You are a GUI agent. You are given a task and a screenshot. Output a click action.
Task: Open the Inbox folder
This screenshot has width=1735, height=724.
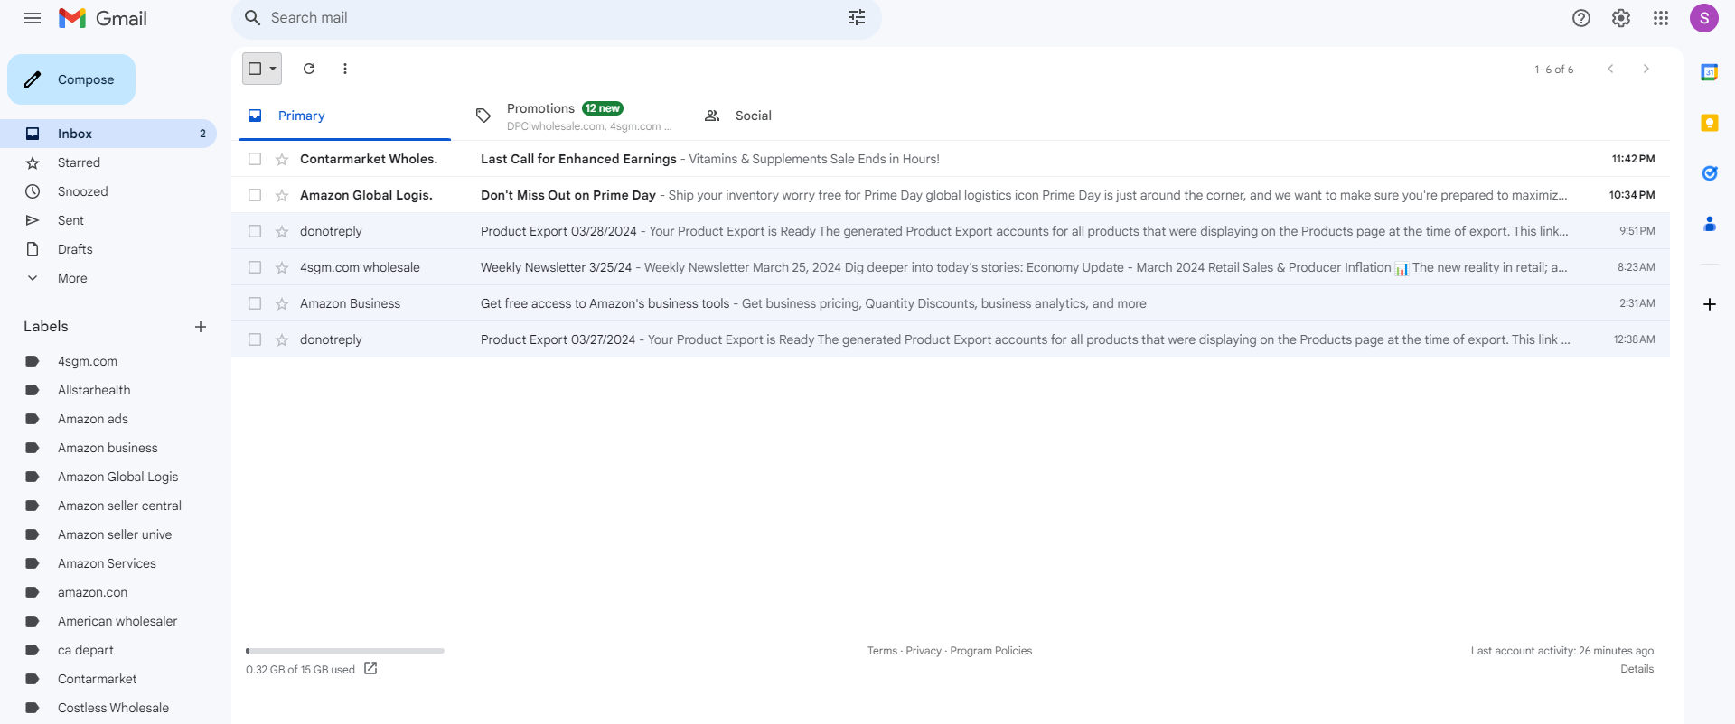click(x=108, y=134)
